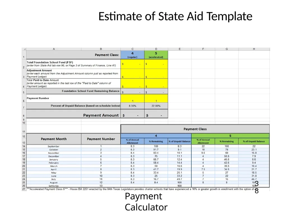Select the 'September' cell
This screenshot has height=215, width=287.
[54, 146]
